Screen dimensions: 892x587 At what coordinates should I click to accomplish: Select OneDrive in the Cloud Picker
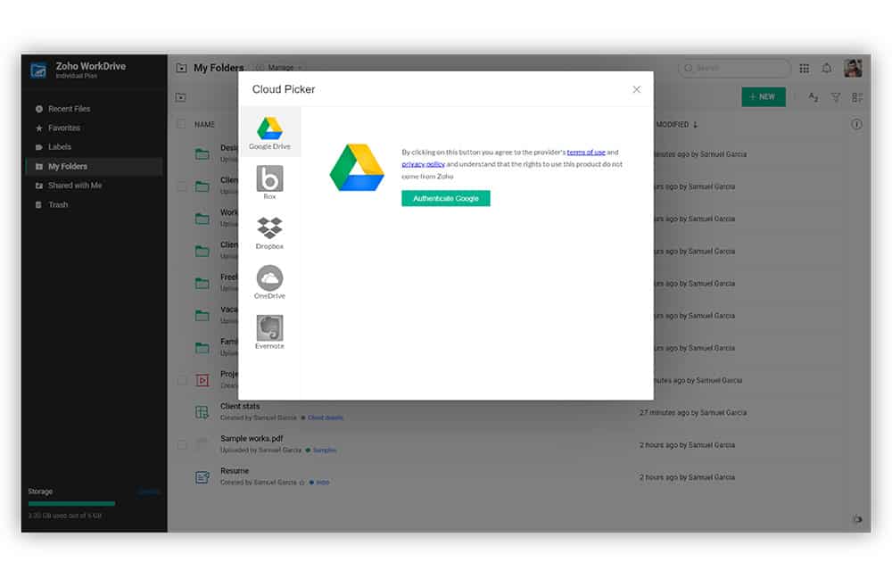click(269, 282)
